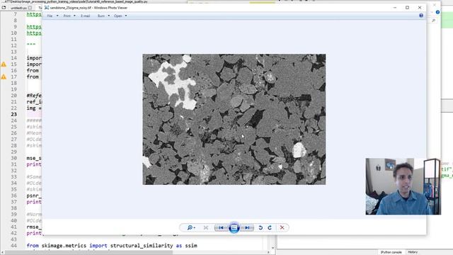Viewport: 453px width, 255px height.
Task: Start the slide show
Action: pyautogui.click(x=234, y=228)
